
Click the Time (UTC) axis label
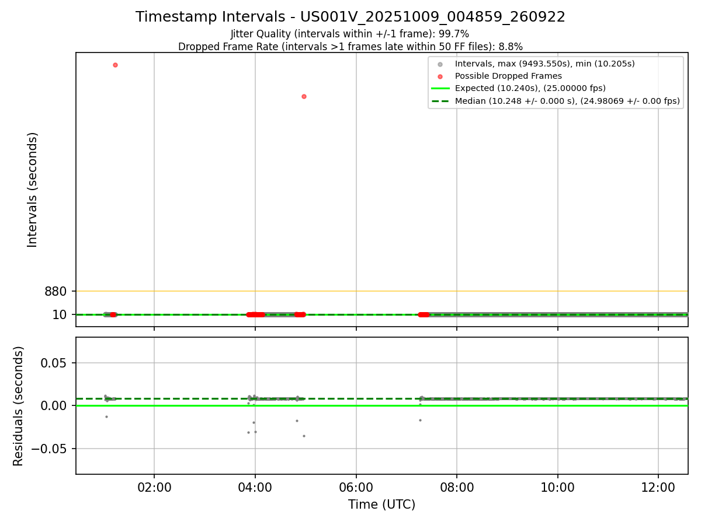(382, 505)
